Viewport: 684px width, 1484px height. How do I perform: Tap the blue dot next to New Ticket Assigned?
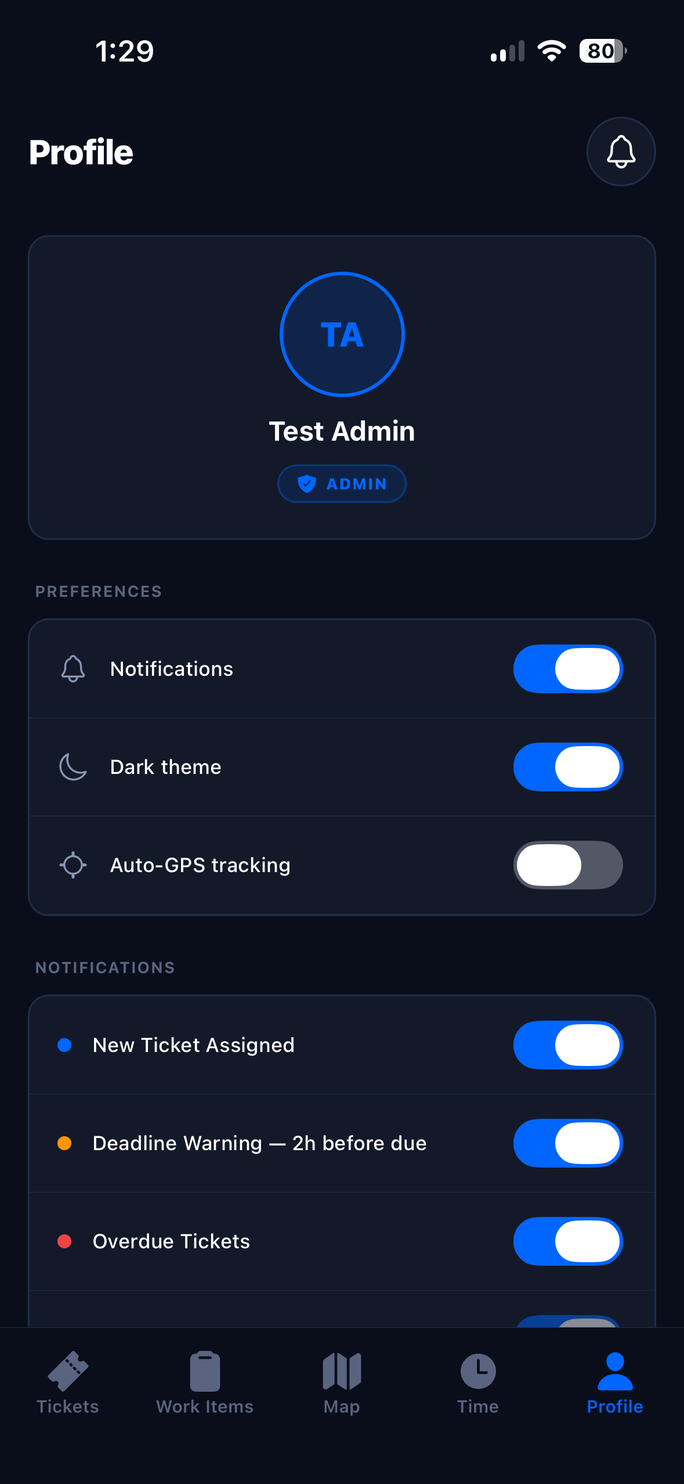point(64,1045)
